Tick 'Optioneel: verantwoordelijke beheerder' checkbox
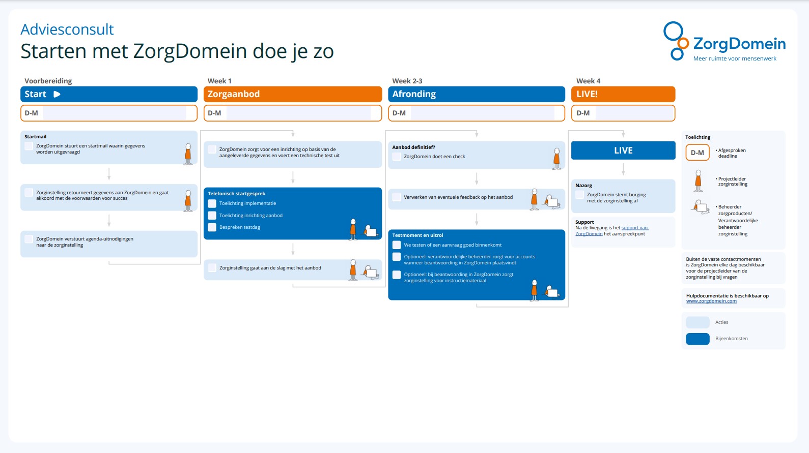 (397, 257)
